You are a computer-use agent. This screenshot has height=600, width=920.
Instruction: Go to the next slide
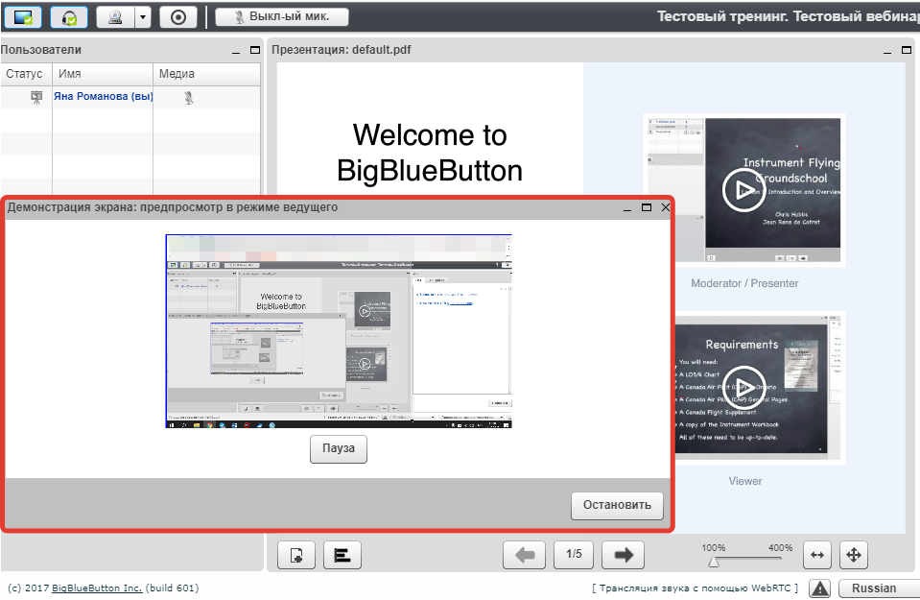click(x=624, y=555)
